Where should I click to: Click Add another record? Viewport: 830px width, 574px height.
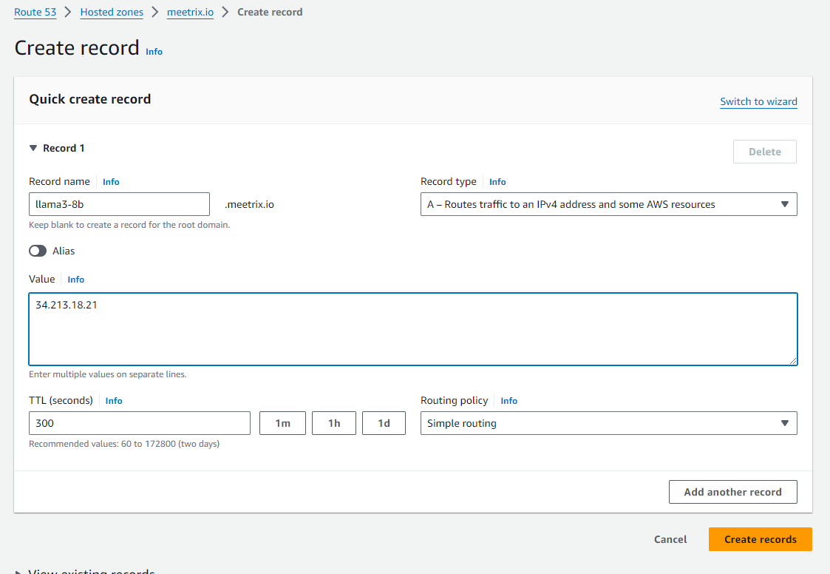click(x=733, y=492)
